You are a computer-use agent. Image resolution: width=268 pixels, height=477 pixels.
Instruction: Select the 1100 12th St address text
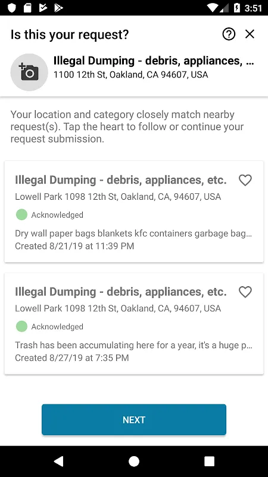coord(130,75)
